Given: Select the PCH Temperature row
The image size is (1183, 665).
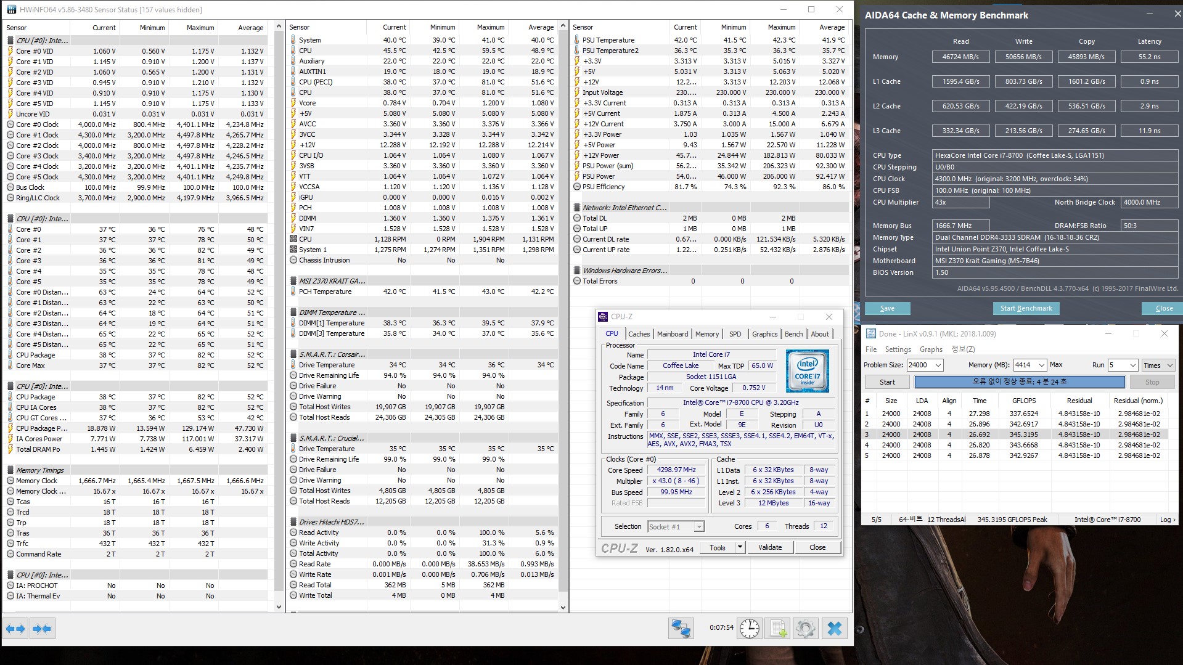Looking at the screenshot, I should (422, 292).
